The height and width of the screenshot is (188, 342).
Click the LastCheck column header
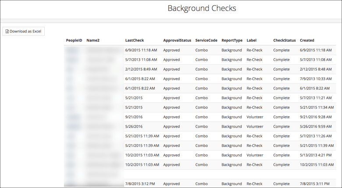(x=135, y=40)
